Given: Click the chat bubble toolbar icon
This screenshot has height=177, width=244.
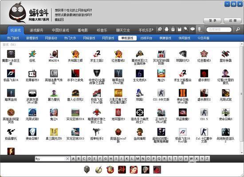Looking at the screenshot, I should [193, 29].
